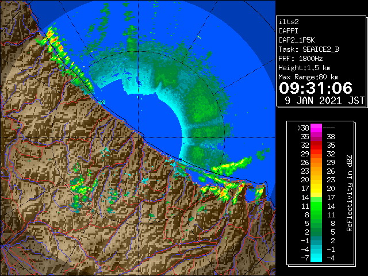Pick the orange 26–29 dBZ legend swatch

click(316, 163)
